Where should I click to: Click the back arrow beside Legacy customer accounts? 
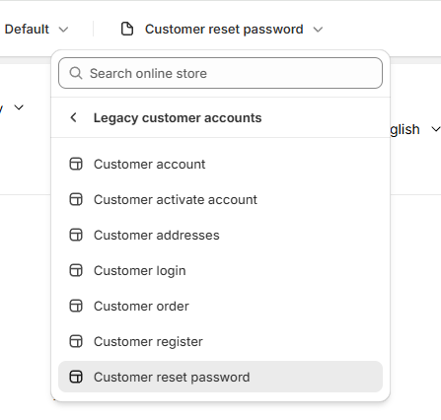click(x=74, y=117)
